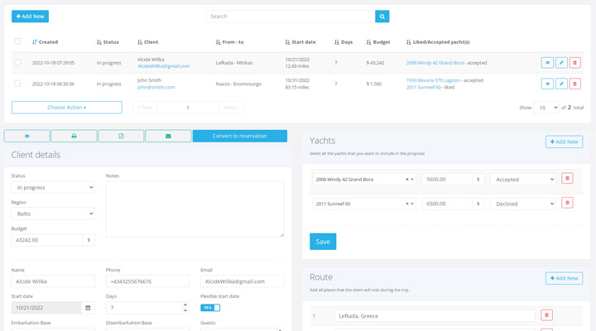Click the search magnifier button
Viewport: 596px width, 331px height.
tap(382, 17)
